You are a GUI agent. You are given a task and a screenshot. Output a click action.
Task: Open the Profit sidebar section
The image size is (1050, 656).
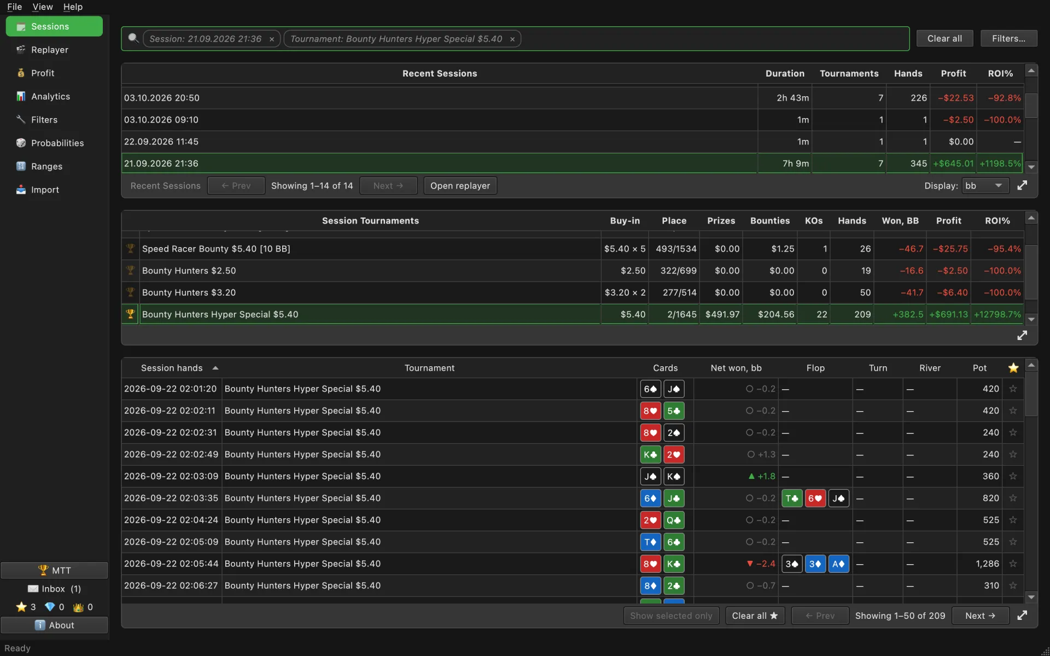54,73
